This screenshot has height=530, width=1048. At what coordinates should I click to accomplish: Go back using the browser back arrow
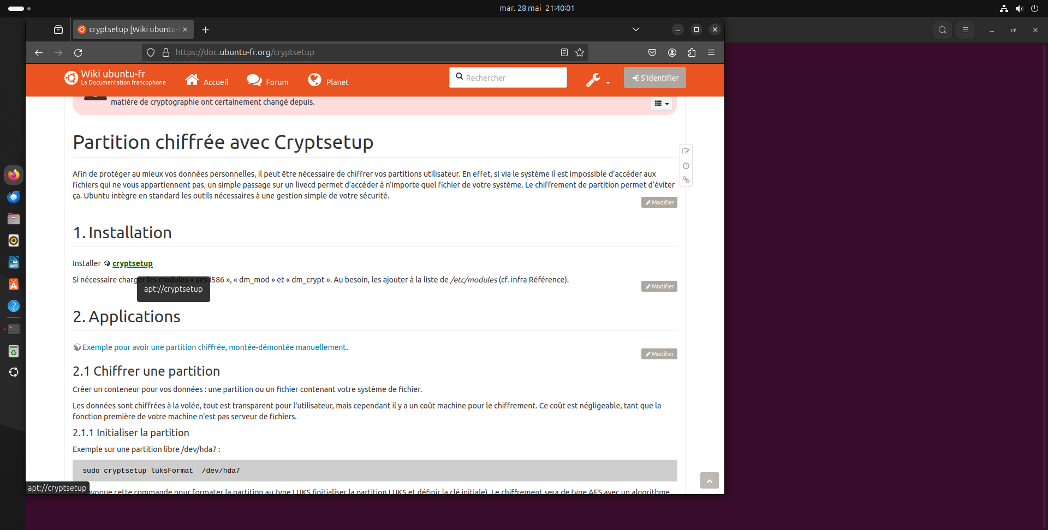39,52
